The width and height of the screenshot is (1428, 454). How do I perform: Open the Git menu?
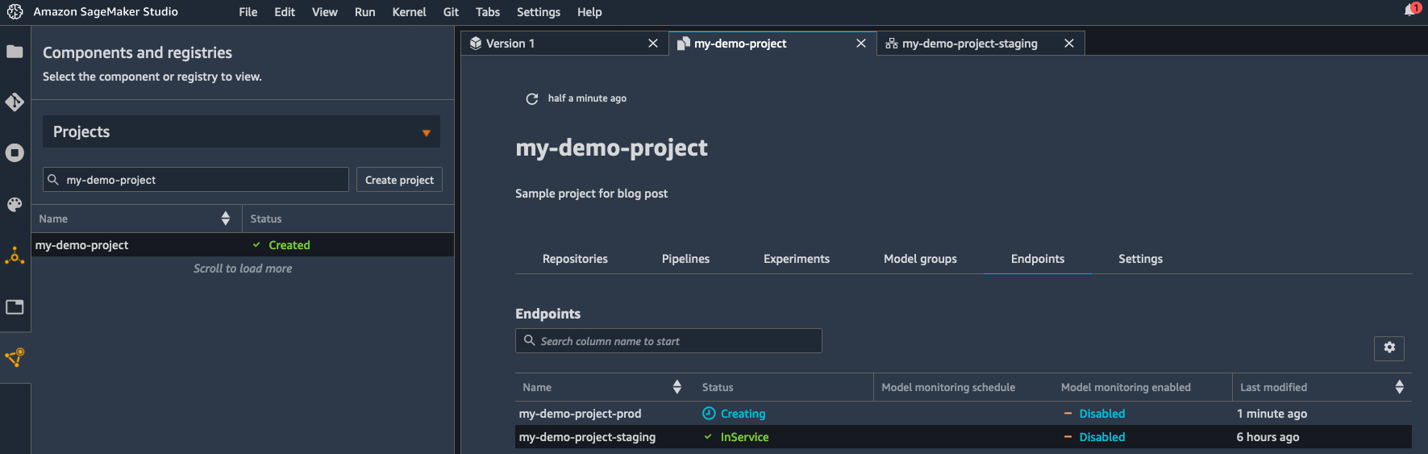click(x=452, y=12)
